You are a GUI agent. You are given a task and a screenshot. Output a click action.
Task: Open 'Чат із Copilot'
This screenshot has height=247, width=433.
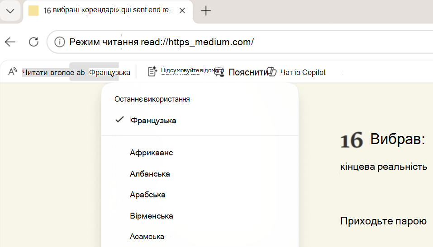(303, 73)
